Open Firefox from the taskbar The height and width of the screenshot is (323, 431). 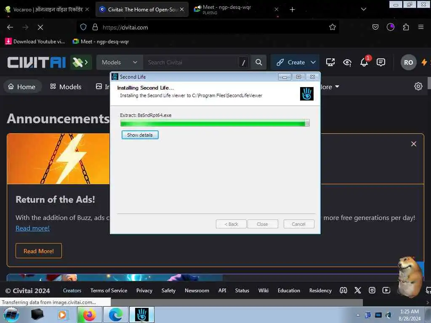coord(89,315)
